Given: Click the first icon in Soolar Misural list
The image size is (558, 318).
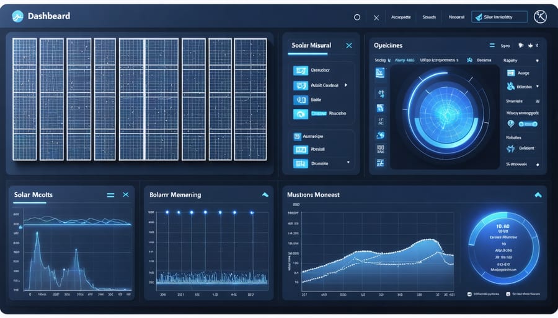Looking at the screenshot, I should (301, 71).
